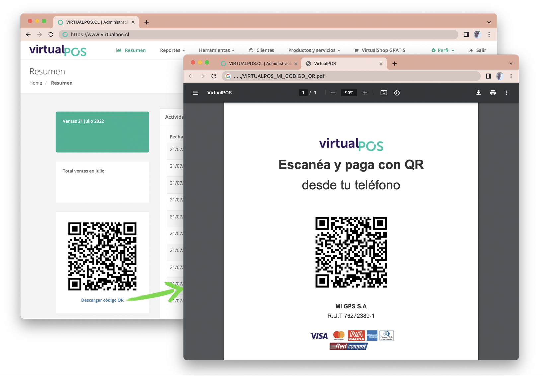Close the VirtualPOS PDF tab

pyautogui.click(x=381, y=63)
